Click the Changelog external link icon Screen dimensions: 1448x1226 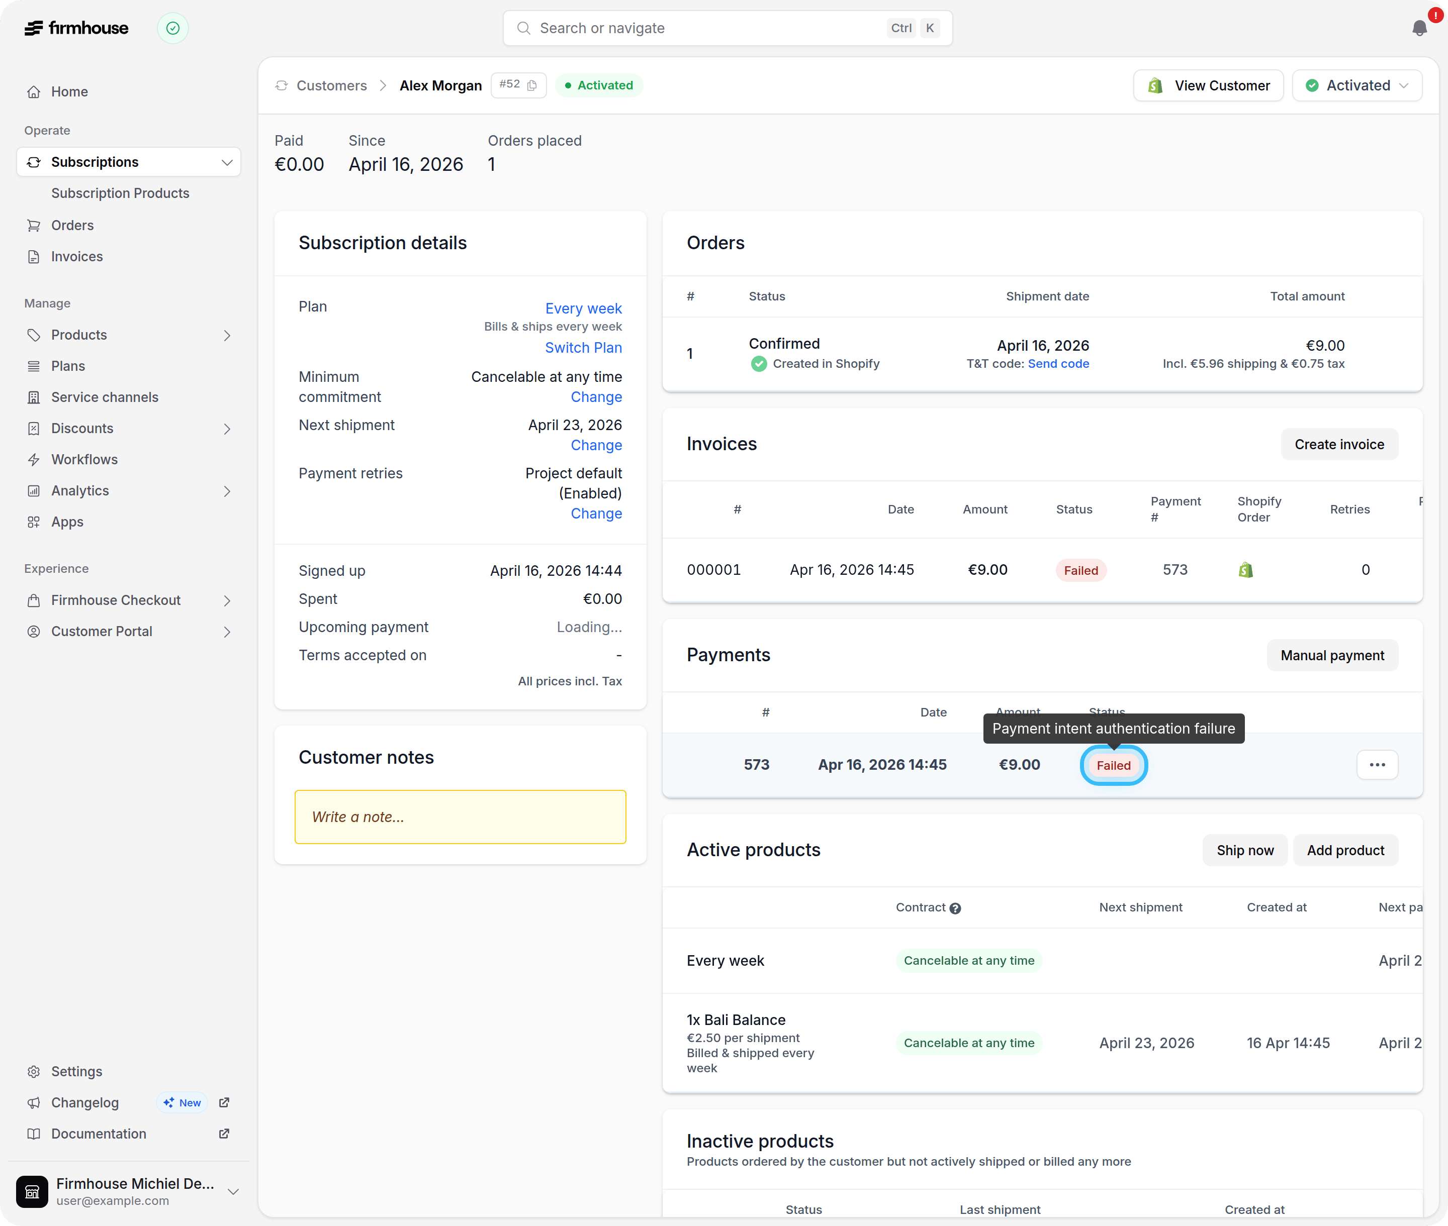224,1103
